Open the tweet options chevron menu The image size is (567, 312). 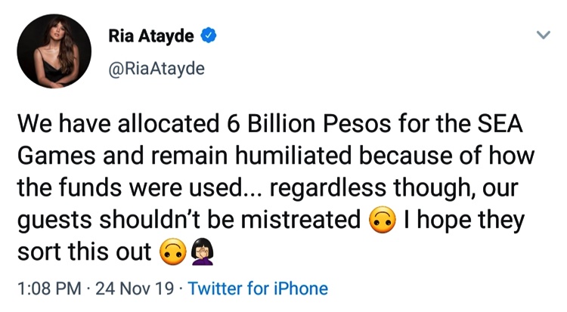[x=543, y=35]
